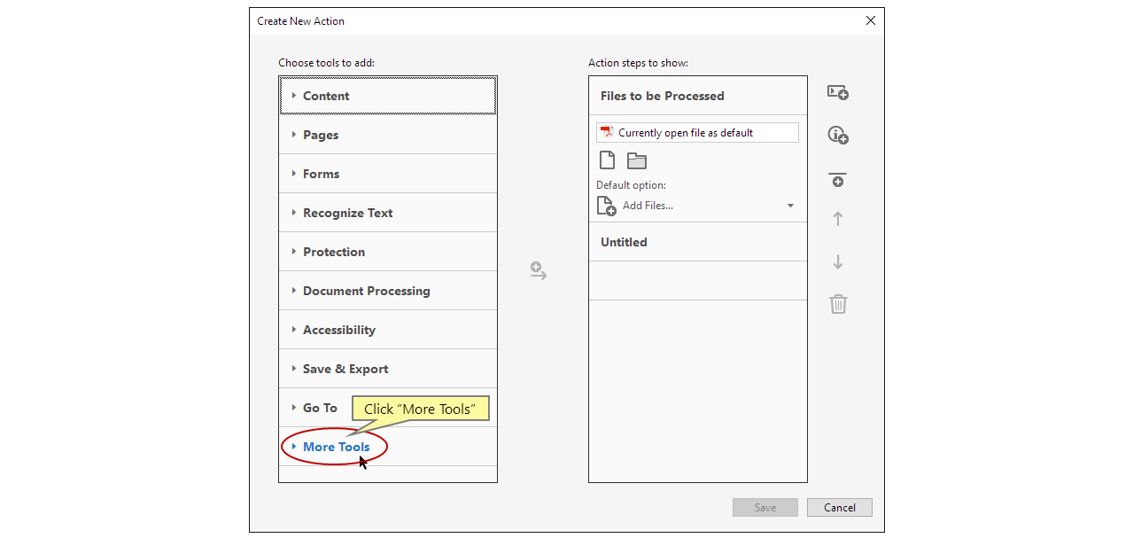Screen dimensions: 1133x538
Task: Expand the Content tools category
Action: 325,95
